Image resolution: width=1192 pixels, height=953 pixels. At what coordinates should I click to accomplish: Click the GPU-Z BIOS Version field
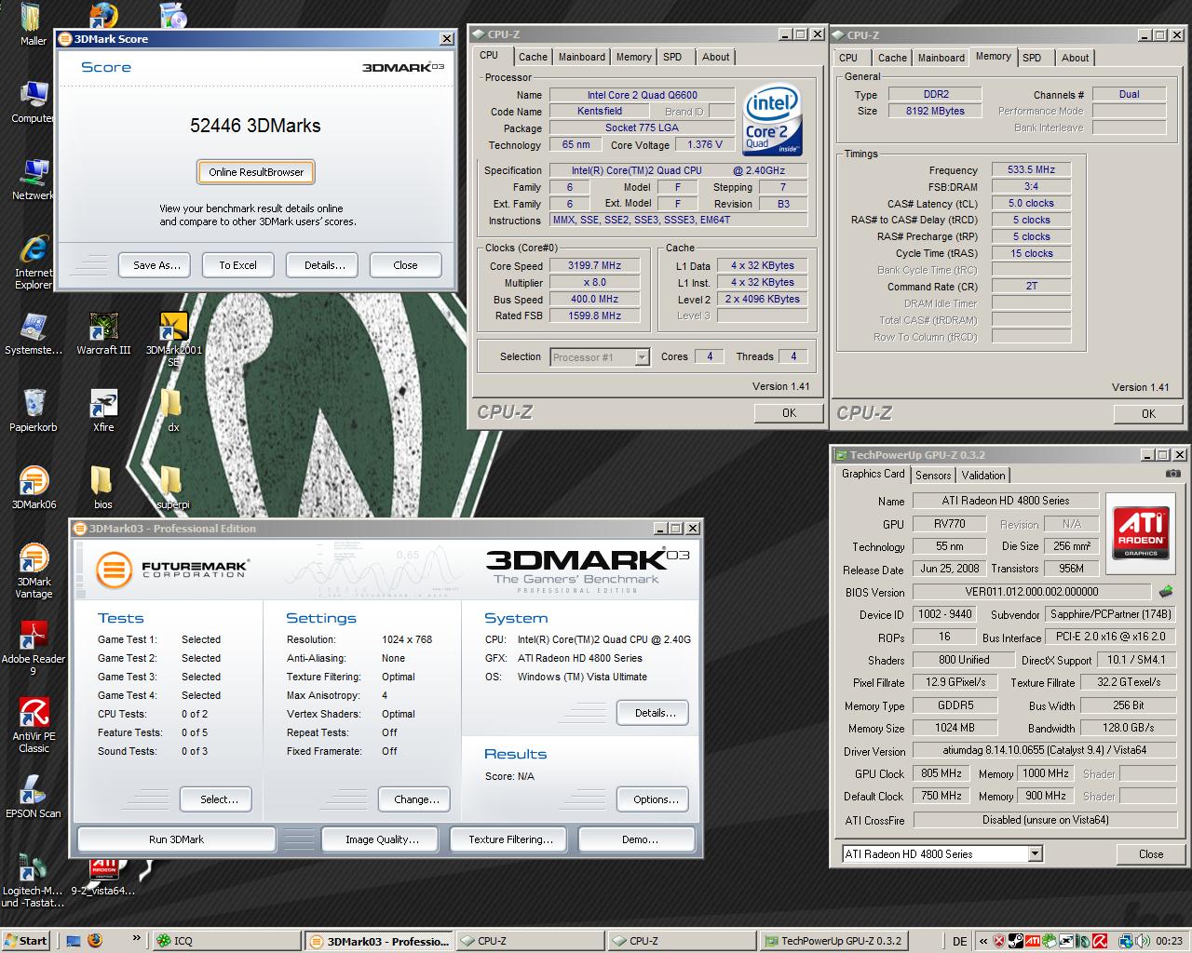1032,592
